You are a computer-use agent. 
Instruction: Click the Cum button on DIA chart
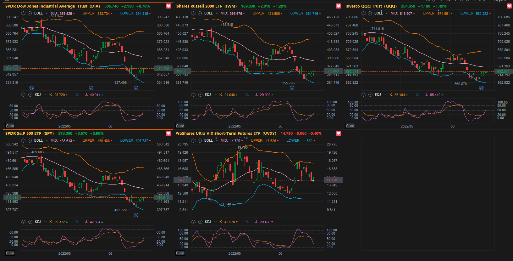pyautogui.click(x=10, y=126)
